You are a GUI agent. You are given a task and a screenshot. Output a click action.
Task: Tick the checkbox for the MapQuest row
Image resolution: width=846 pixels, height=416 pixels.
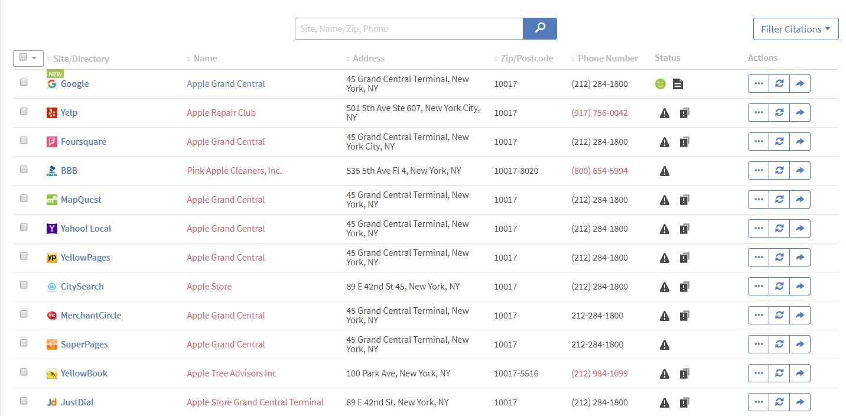tap(24, 198)
